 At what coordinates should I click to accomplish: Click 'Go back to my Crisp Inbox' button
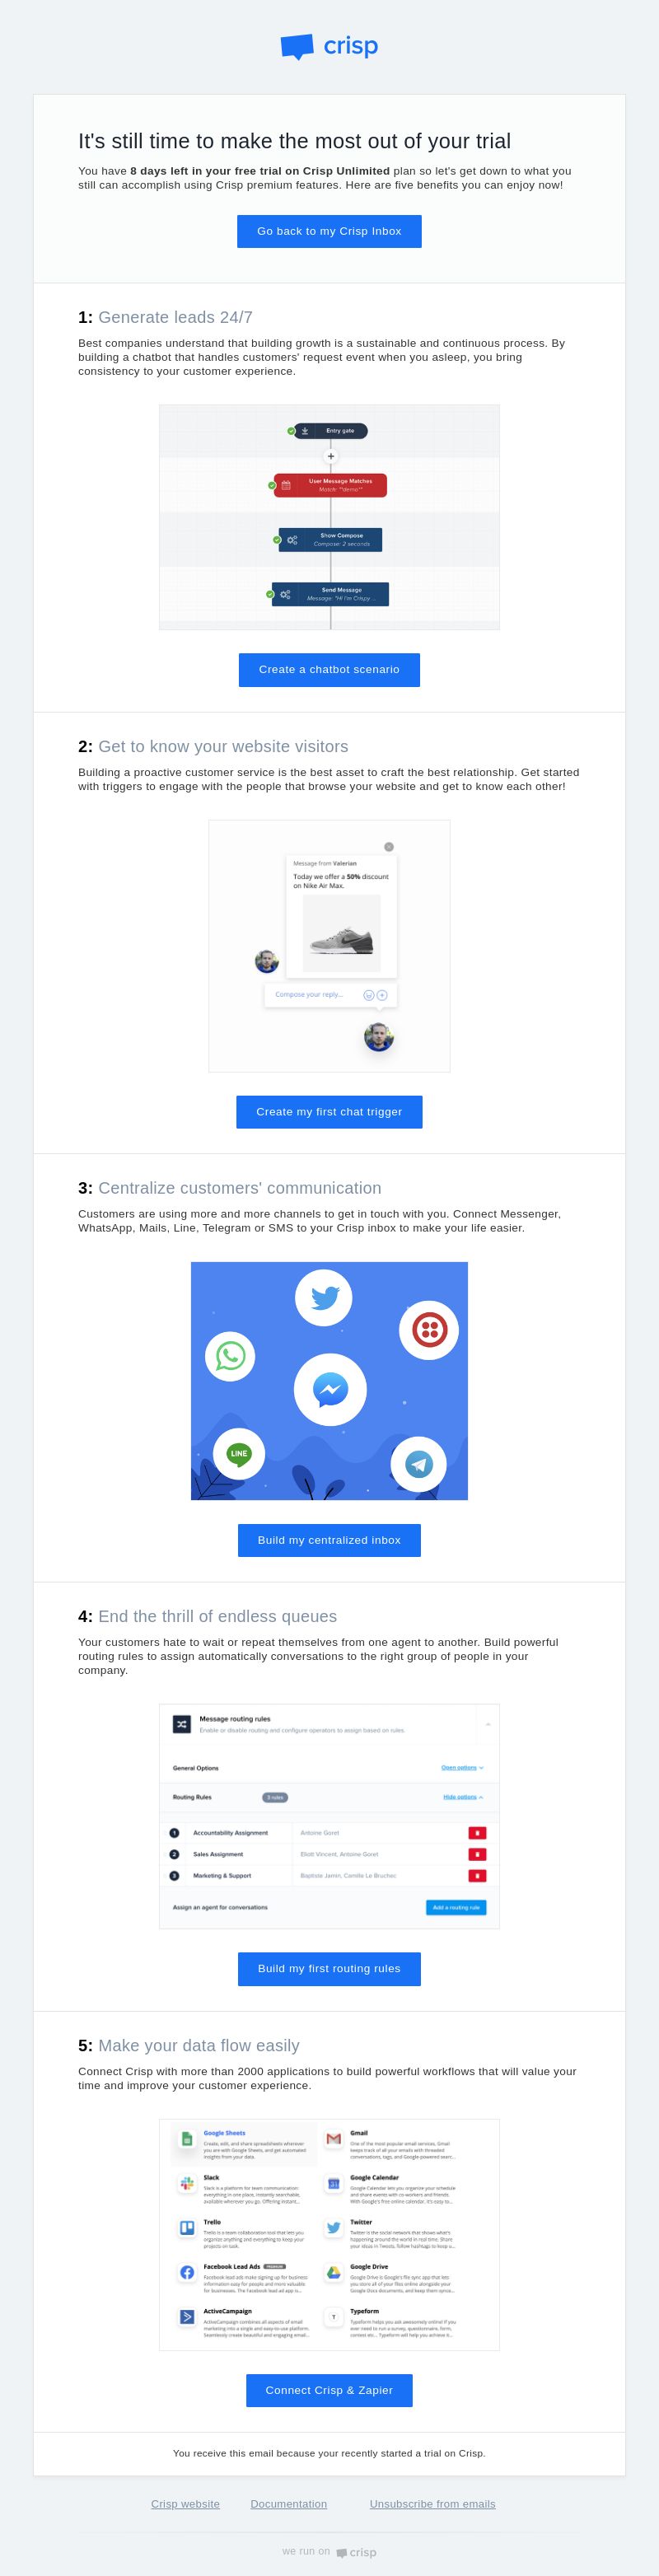click(x=329, y=231)
